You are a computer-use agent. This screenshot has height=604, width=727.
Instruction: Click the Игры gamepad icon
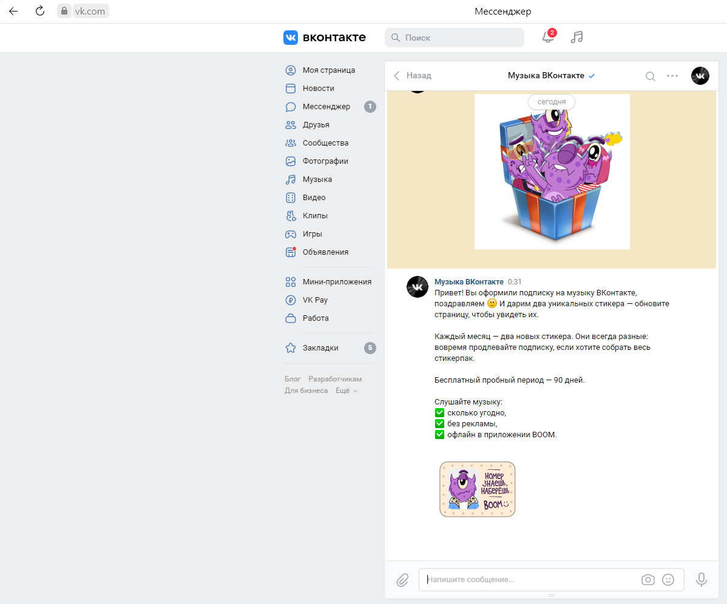291,234
